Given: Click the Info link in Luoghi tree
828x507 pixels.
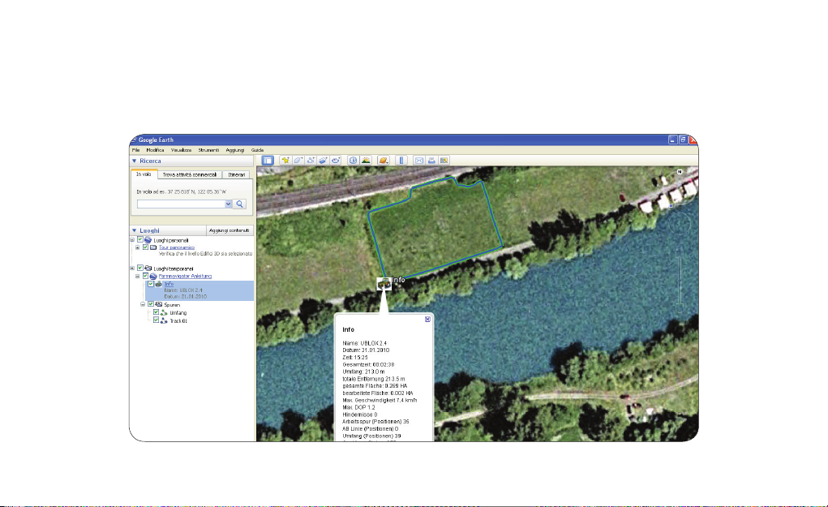Looking at the screenshot, I should tap(169, 284).
